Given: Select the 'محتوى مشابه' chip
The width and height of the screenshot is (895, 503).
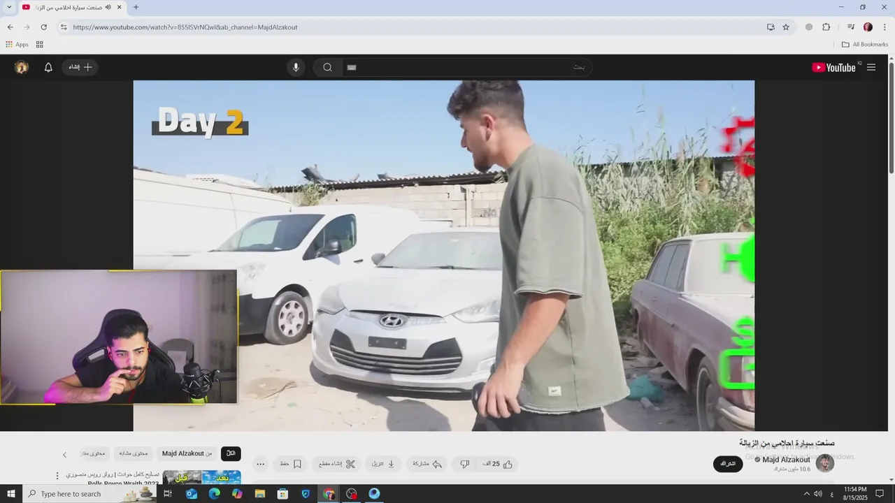Looking at the screenshot, I should (x=133, y=453).
